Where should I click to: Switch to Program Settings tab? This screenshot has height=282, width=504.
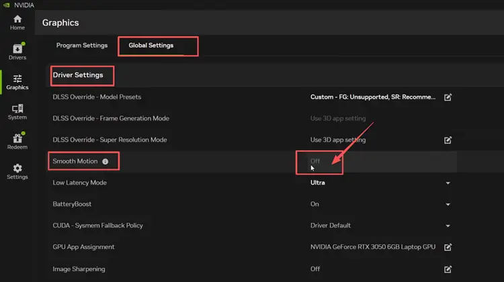[x=82, y=45]
